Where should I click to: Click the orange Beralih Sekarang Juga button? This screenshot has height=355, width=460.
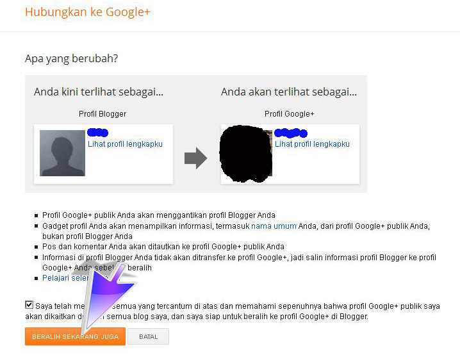coord(75,336)
